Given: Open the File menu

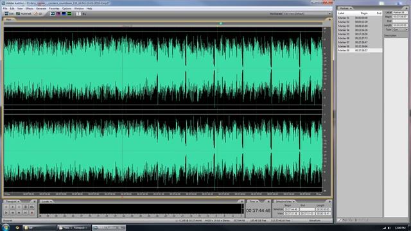Looking at the screenshot, I should (5, 8).
